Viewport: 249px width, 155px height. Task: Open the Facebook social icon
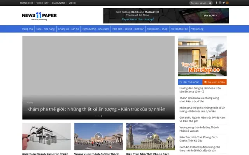(216, 3)
